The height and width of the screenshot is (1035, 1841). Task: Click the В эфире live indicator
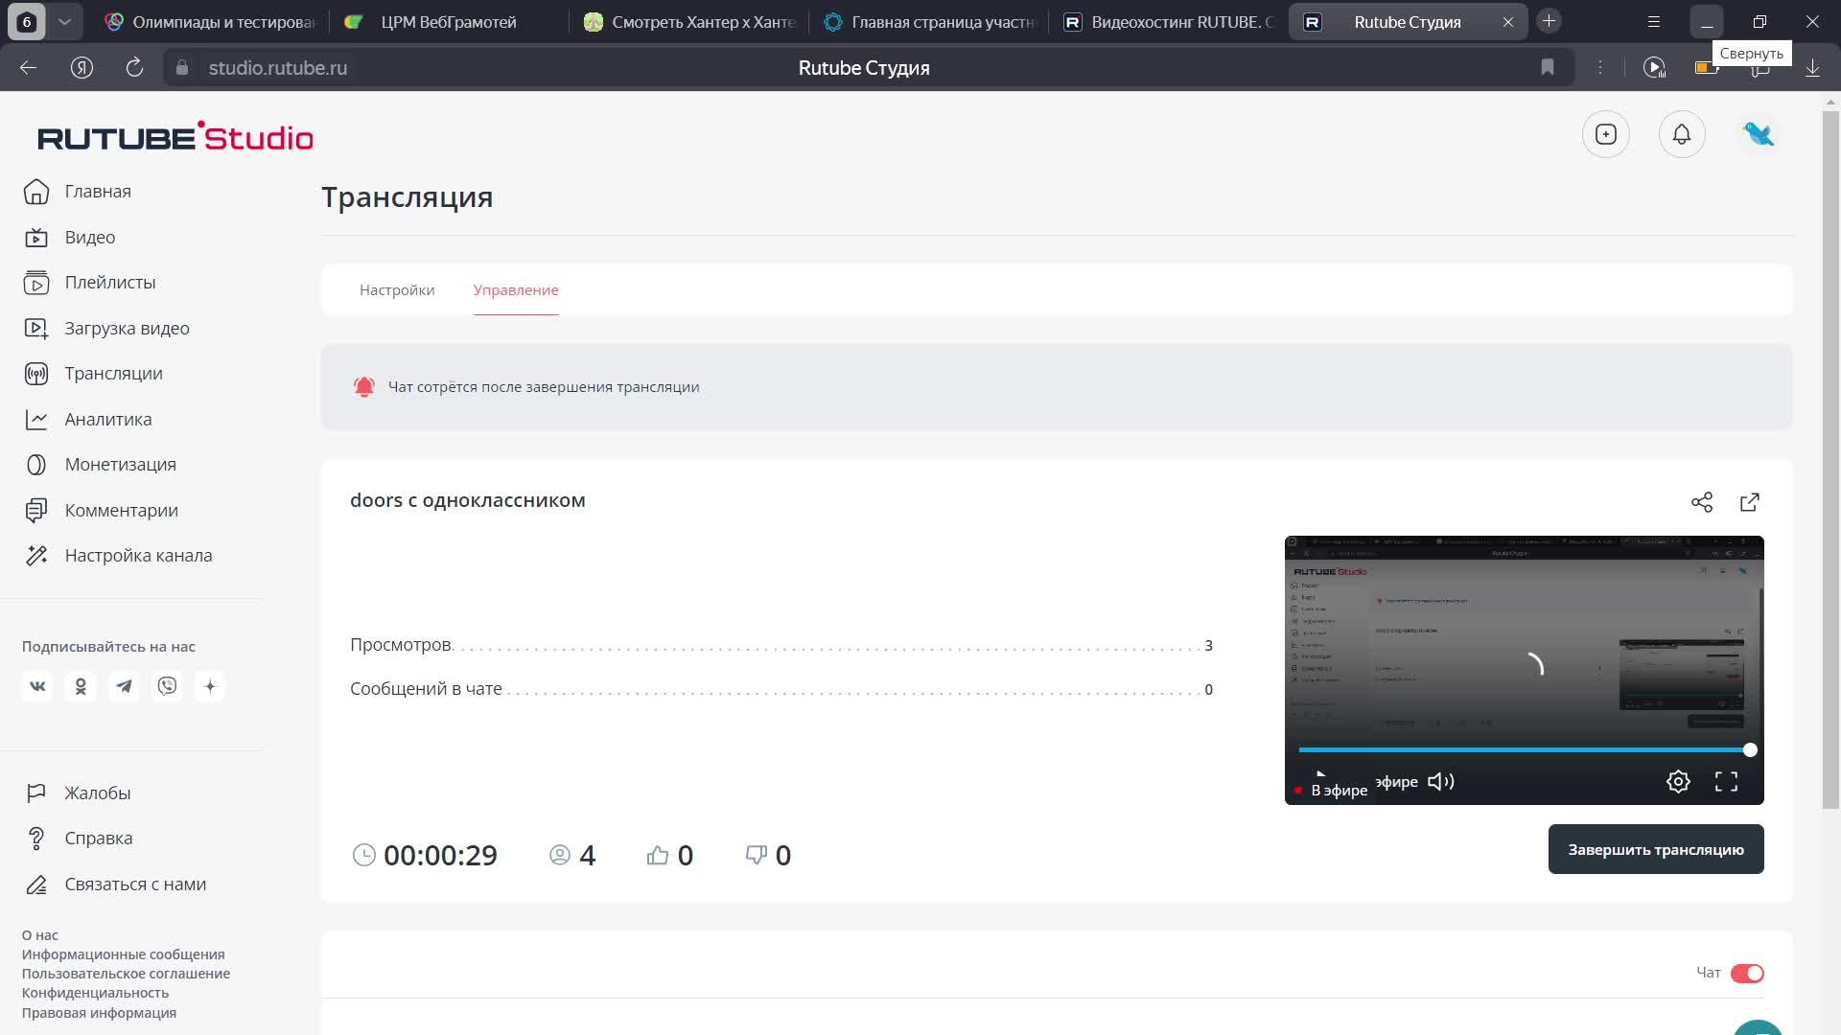click(1332, 791)
